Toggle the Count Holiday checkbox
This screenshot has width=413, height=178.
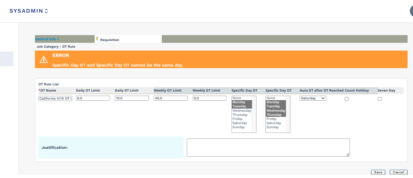pos(347,99)
